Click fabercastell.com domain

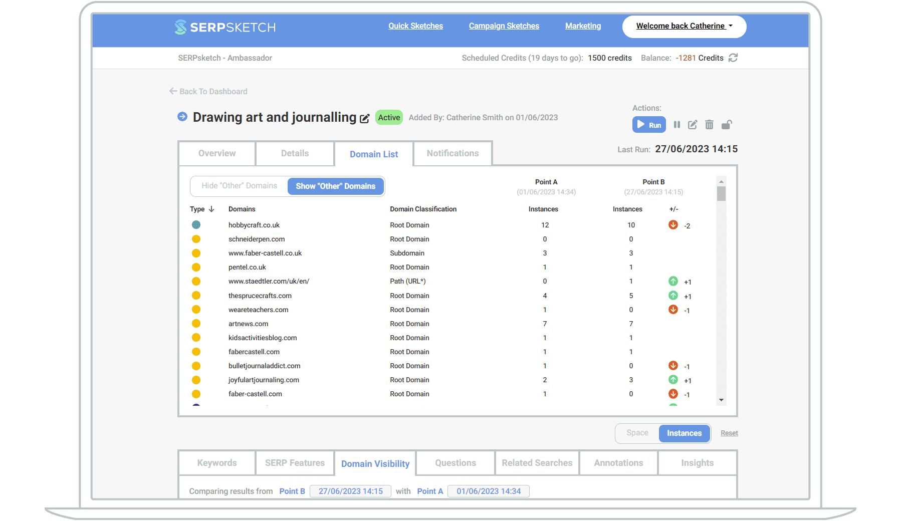point(254,352)
